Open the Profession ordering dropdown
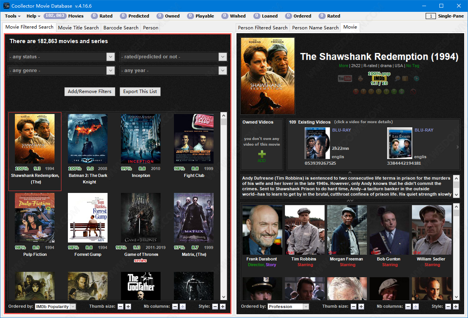 click(288, 307)
